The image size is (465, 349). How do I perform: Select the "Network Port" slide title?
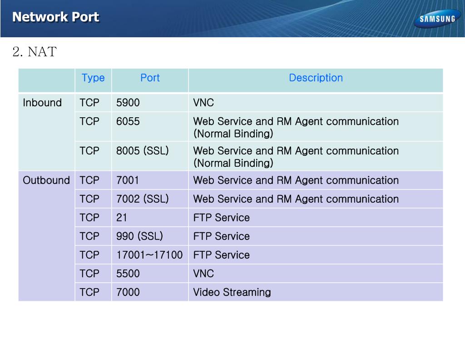(x=56, y=17)
